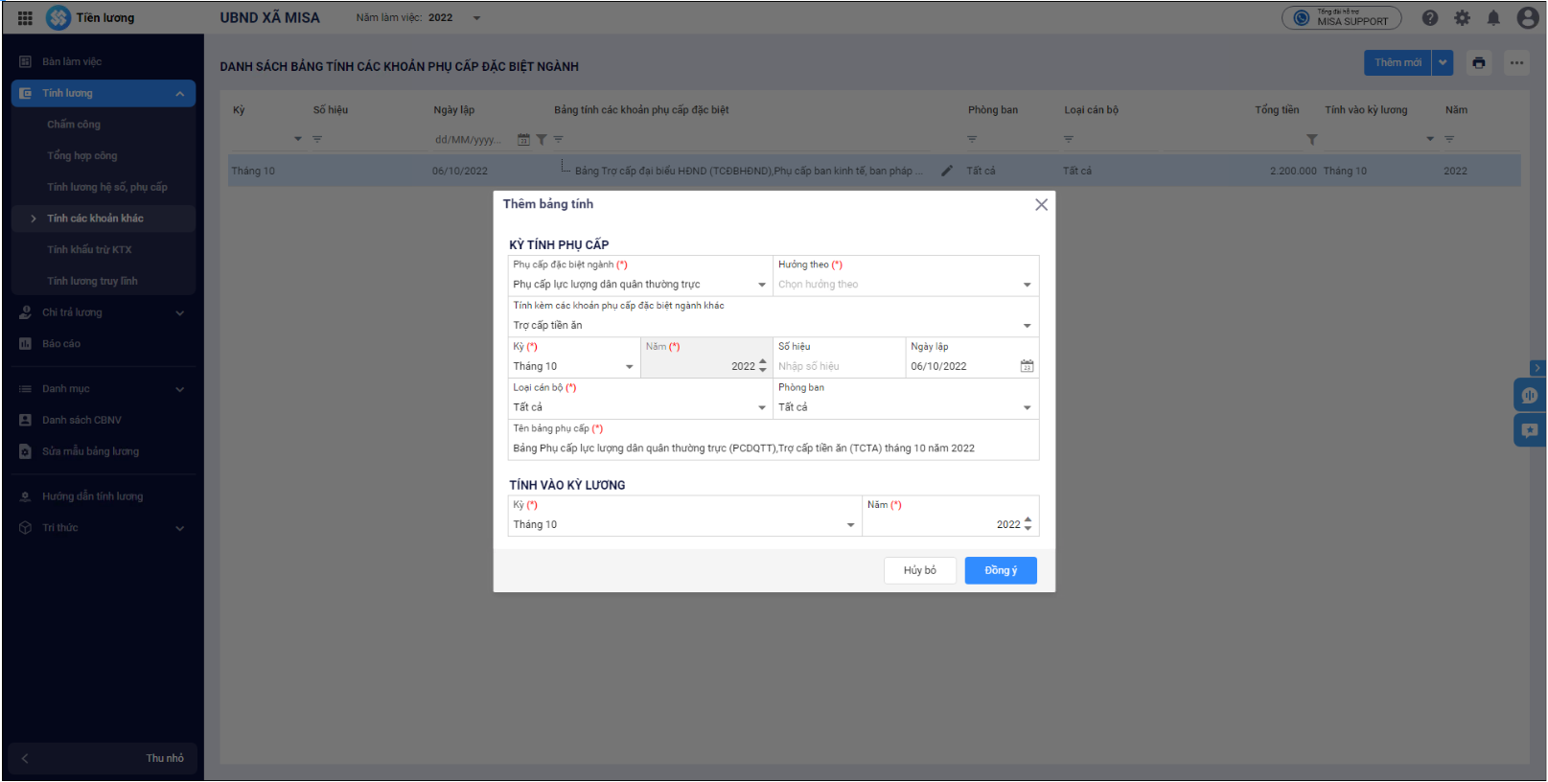Open the calendar icon in dialog Ngày lập field
The image size is (1548, 782).
click(x=1027, y=366)
